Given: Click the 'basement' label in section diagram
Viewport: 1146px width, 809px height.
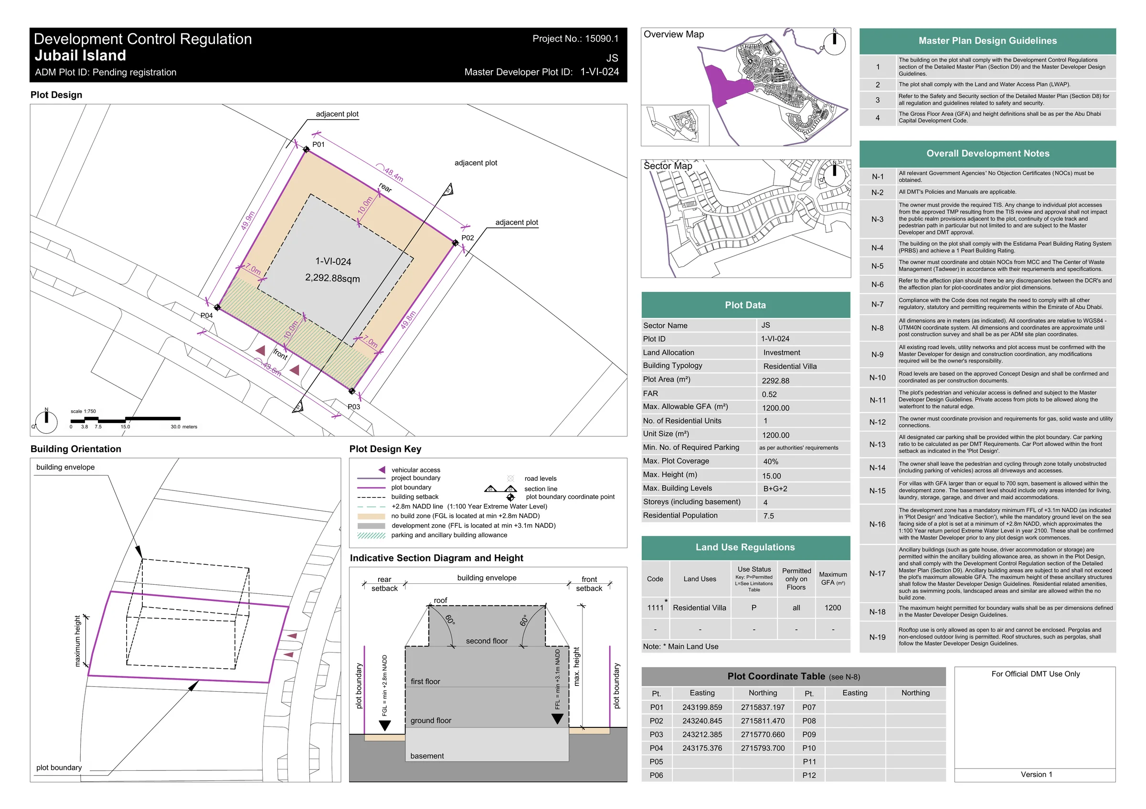Looking at the screenshot, I should coord(427,756).
